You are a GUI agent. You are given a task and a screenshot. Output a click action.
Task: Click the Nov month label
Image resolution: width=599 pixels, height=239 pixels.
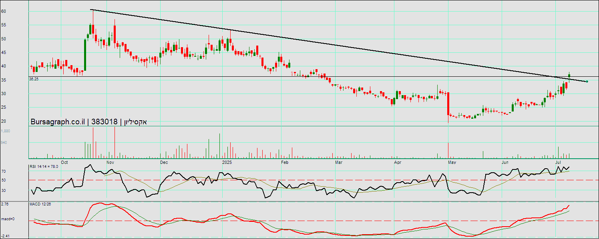pyautogui.click(x=111, y=162)
